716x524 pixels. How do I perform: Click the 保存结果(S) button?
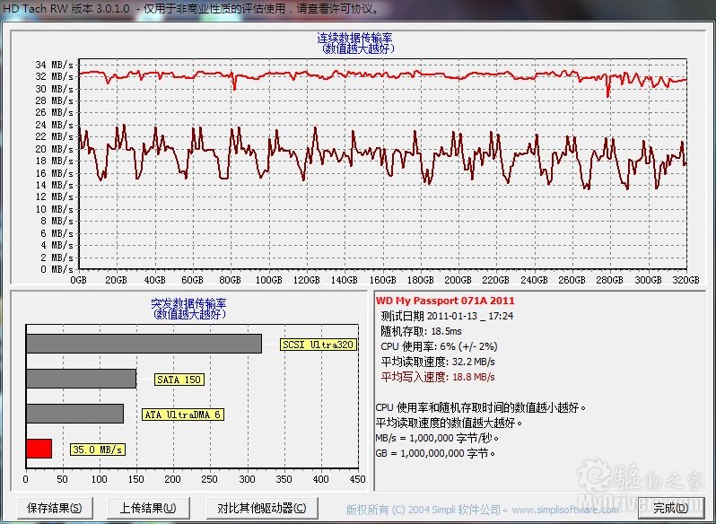(x=55, y=508)
